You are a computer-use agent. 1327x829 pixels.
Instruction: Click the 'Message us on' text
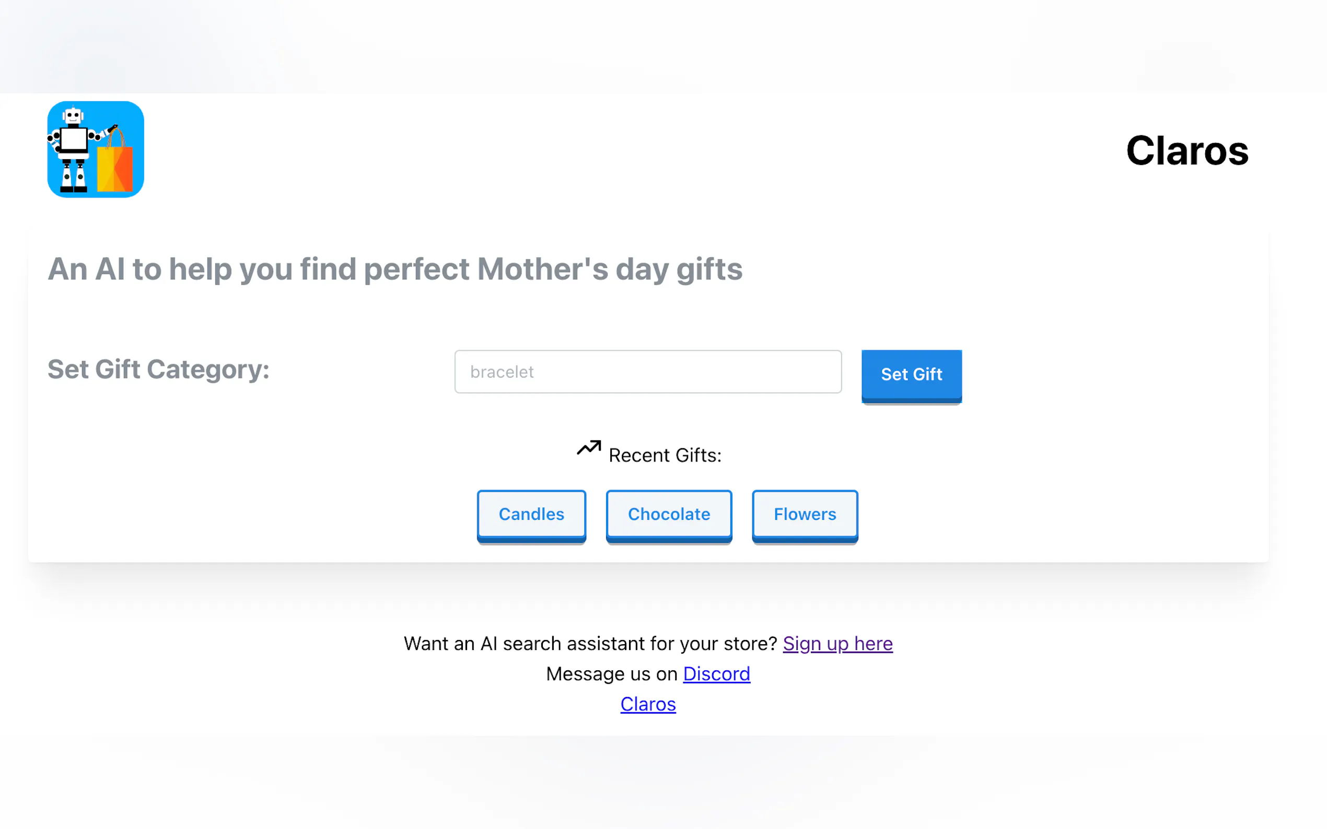point(611,673)
